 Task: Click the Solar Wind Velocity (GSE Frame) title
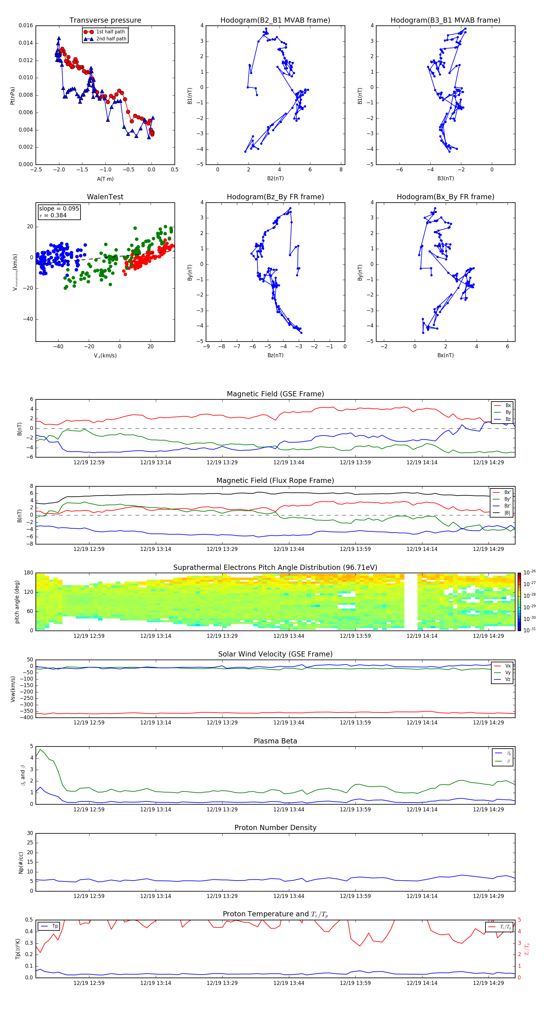(275, 654)
